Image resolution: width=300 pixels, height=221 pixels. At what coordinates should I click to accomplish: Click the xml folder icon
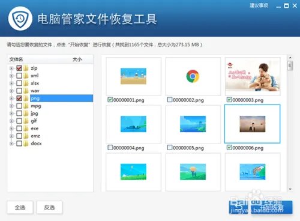pyautogui.click(x=26, y=76)
